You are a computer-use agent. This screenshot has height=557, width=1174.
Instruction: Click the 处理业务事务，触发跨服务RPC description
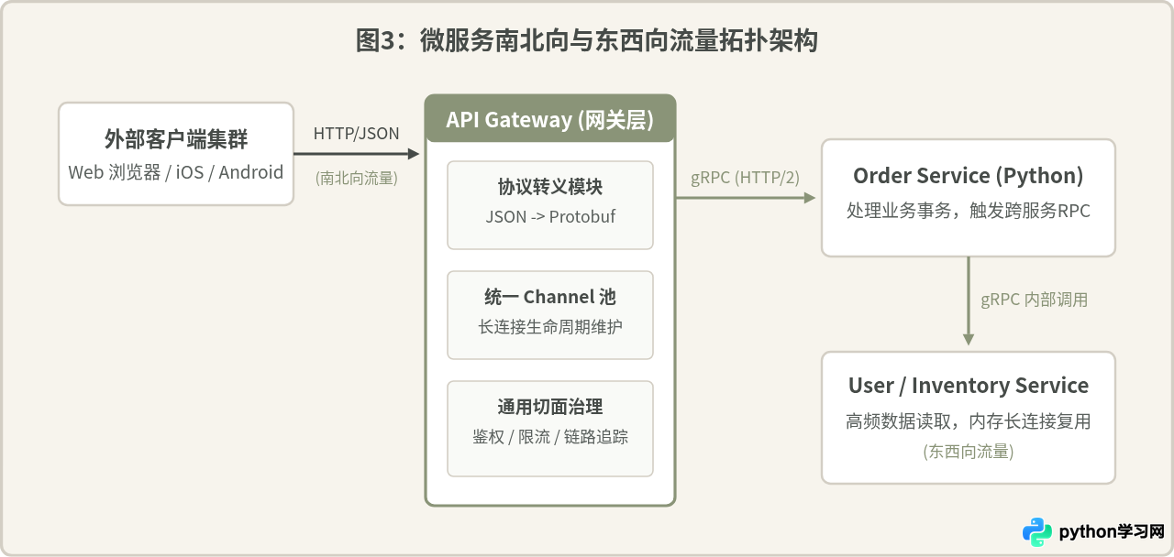tap(969, 211)
